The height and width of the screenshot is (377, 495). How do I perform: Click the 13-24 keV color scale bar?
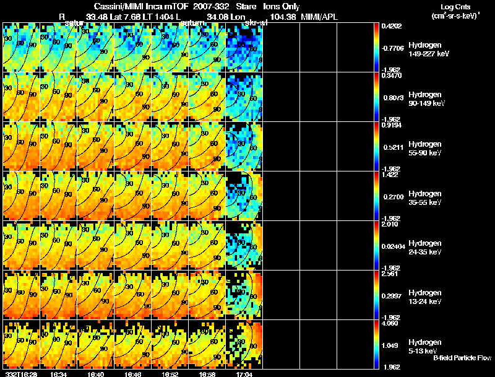(x=376, y=295)
